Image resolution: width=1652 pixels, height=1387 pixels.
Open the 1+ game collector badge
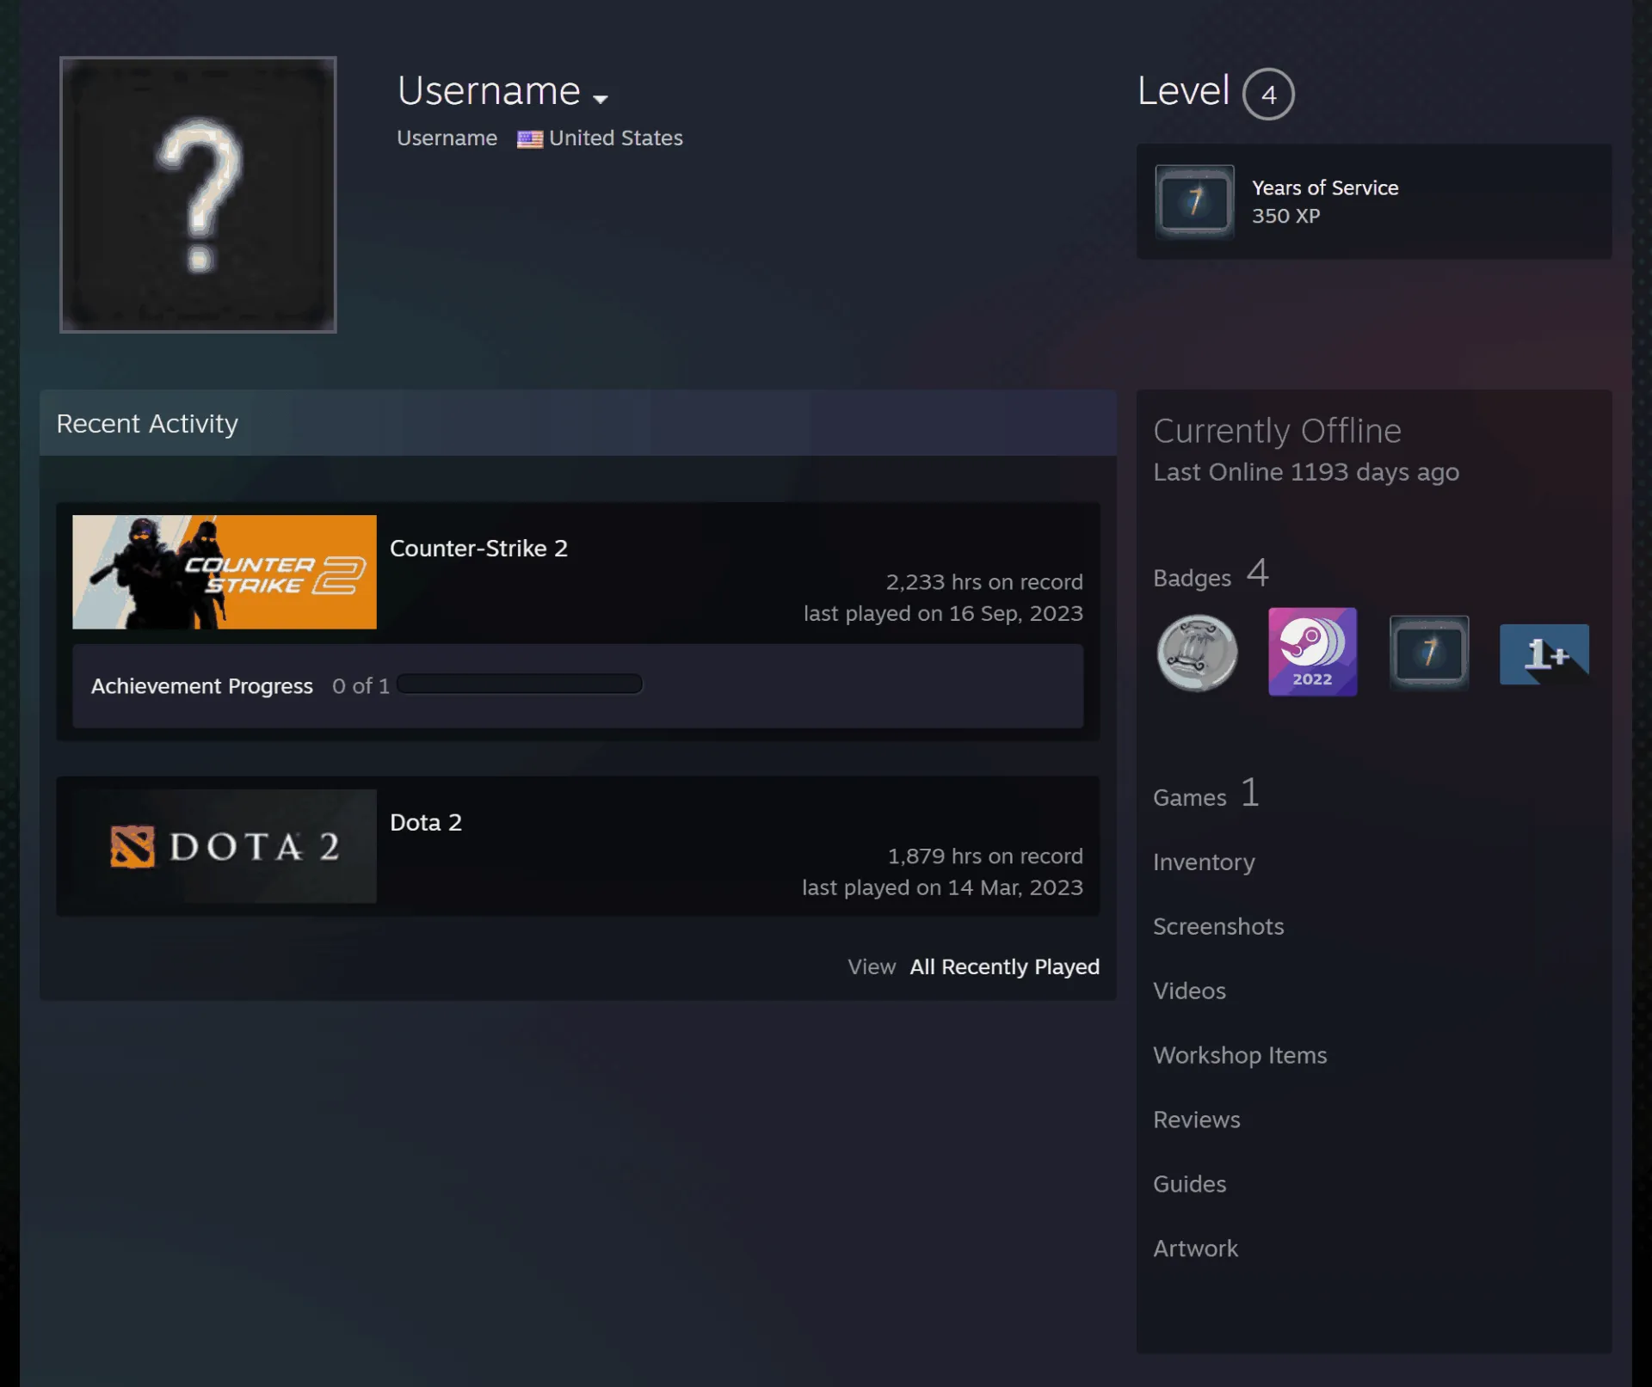tap(1544, 654)
